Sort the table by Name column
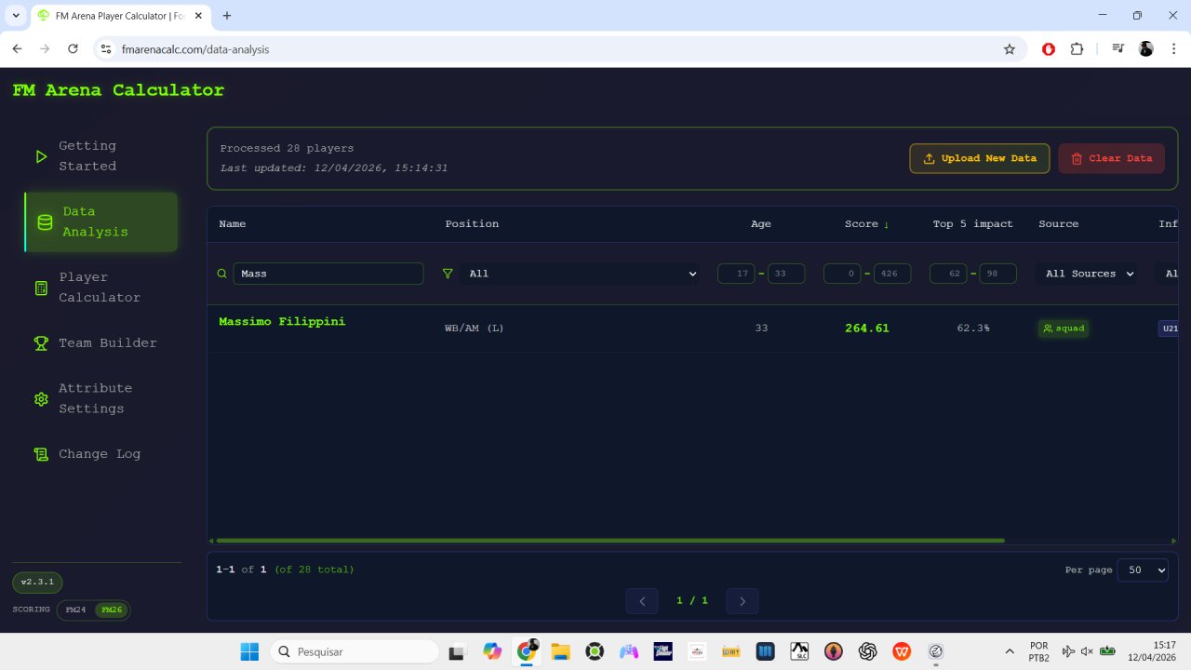Screen dimensions: 1191x670 pyautogui.click(x=233, y=224)
